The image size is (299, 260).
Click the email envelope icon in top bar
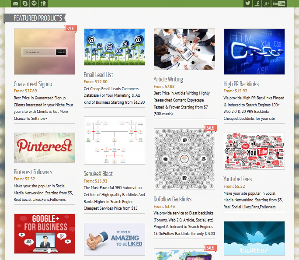point(15,4)
